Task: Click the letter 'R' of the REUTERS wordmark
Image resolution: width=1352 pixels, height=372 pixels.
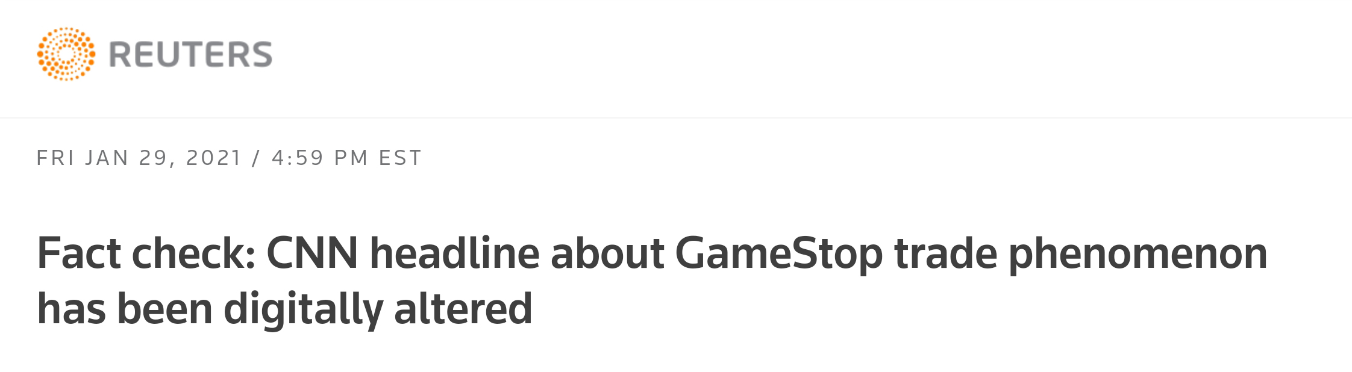Action: (119, 54)
